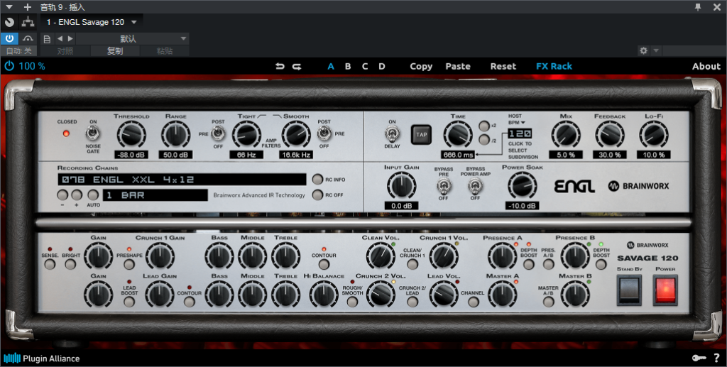Viewport: 727px width, 367px height.
Task: Go to previous preset arrow
Action: coord(60,39)
